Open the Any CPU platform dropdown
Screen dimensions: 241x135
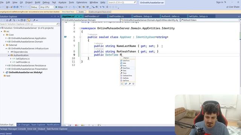tap(47, 7)
